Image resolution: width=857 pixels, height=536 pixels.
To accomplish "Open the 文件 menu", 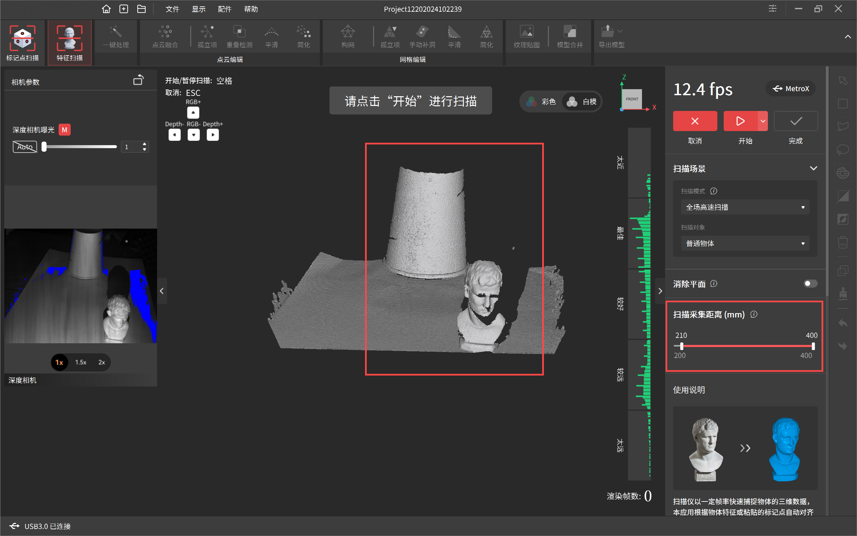I will click(172, 9).
